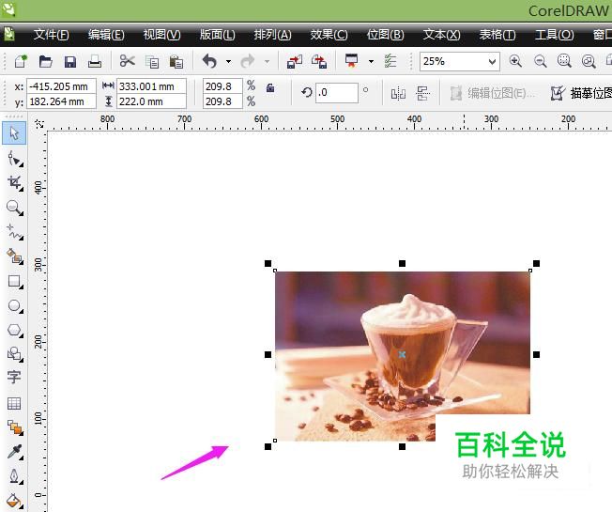The width and height of the screenshot is (612, 512).
Task: Click the snap options icon
Action: pos(390,61)
